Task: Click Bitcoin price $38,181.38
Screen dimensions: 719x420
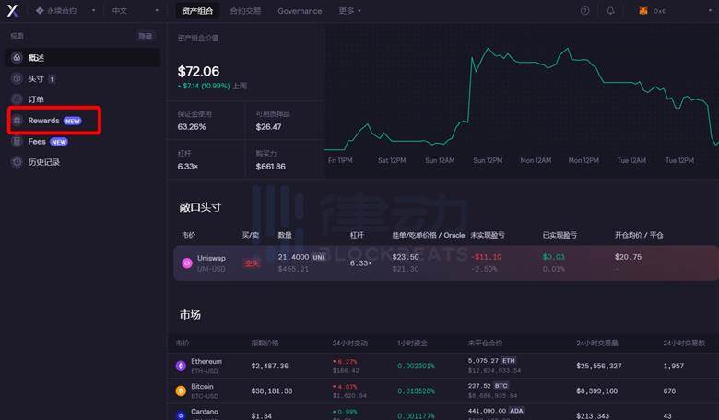Action: (x=271, y=391)
